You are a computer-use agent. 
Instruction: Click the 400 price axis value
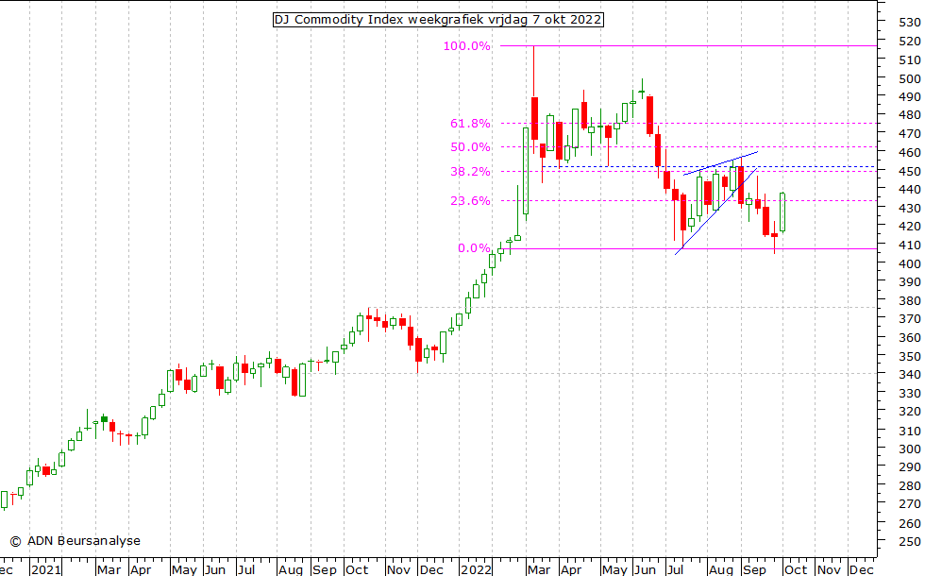pos(910,263)
